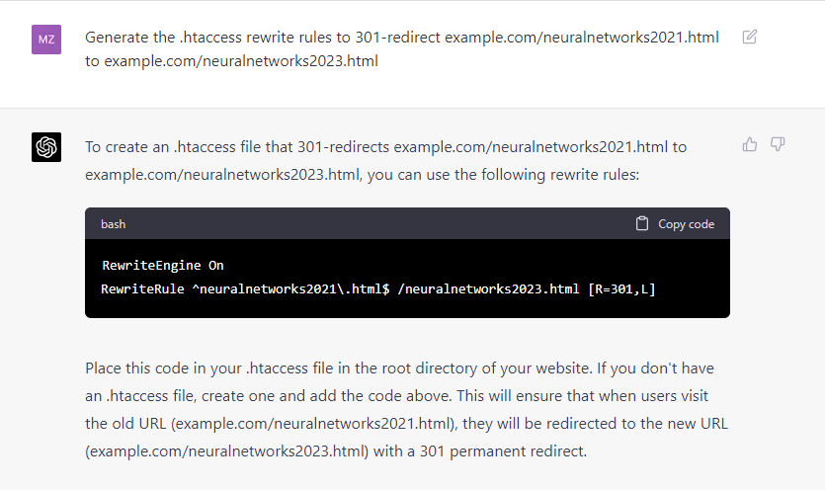
Task: Click the RewriteRule keyword in code
Action: 142,288
